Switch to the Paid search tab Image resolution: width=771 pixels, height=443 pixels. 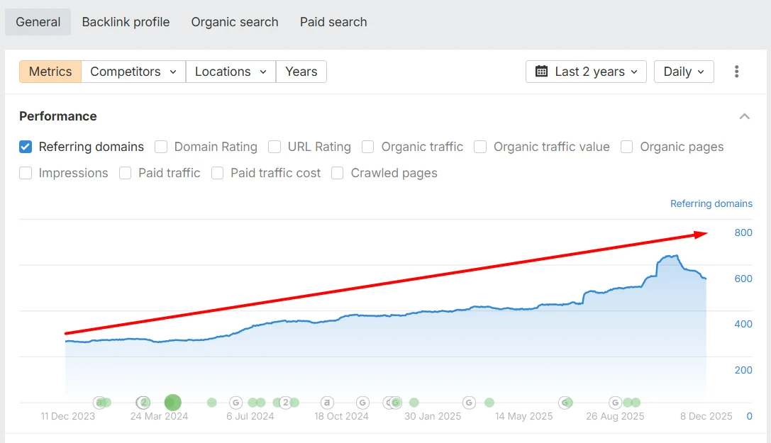tap(333, 22)
